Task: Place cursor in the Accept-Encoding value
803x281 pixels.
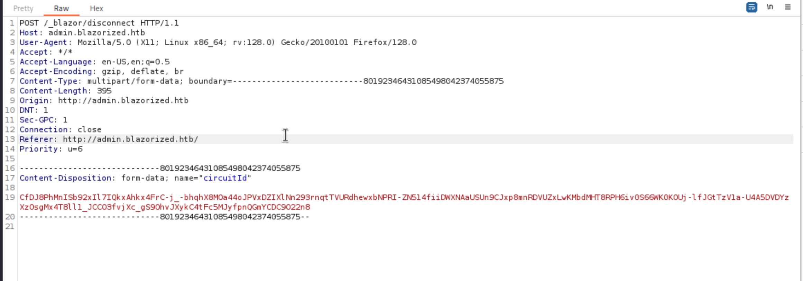Action: point(142,71)
